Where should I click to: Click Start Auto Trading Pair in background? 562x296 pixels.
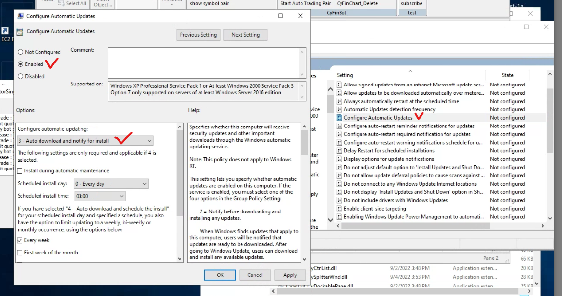(306, 3)
